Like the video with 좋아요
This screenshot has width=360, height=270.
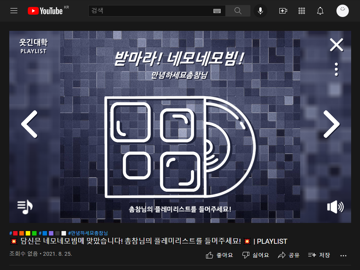219,255
